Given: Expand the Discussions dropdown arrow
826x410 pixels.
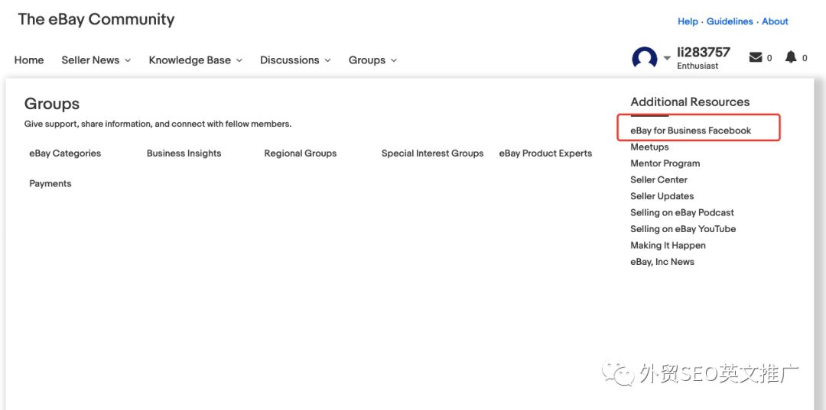Looking at the screenshot, I should tap(327, 60).
